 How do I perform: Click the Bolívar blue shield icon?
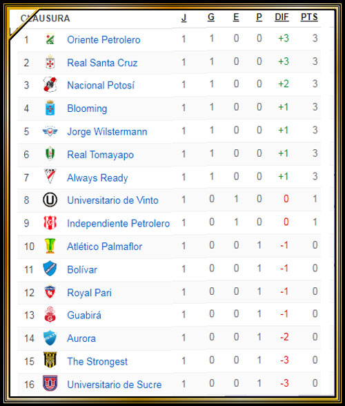(50, 269)
